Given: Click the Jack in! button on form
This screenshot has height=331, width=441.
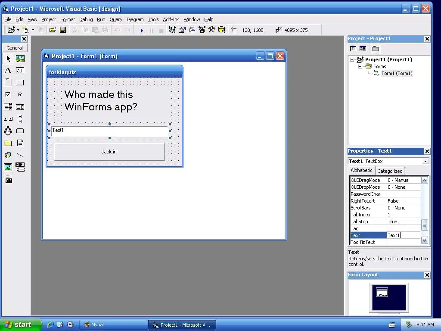Looking at the screenshot, I should pyautogui.click(x=109, y=152).
